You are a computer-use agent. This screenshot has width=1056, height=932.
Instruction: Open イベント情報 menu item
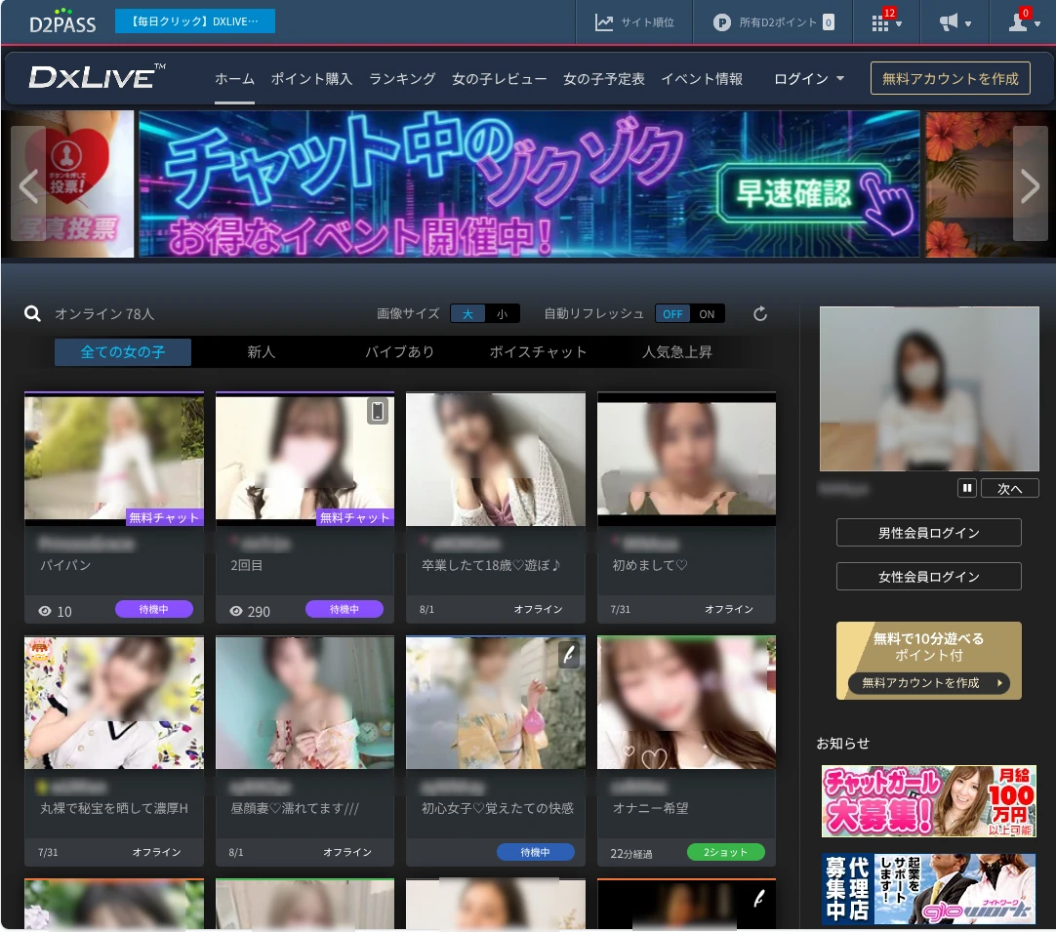point(702,79)
